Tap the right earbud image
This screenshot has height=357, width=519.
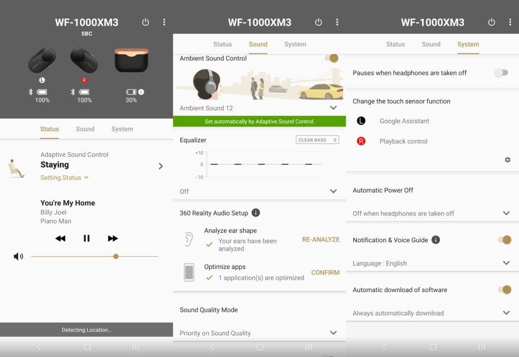(x=84, y=60)
